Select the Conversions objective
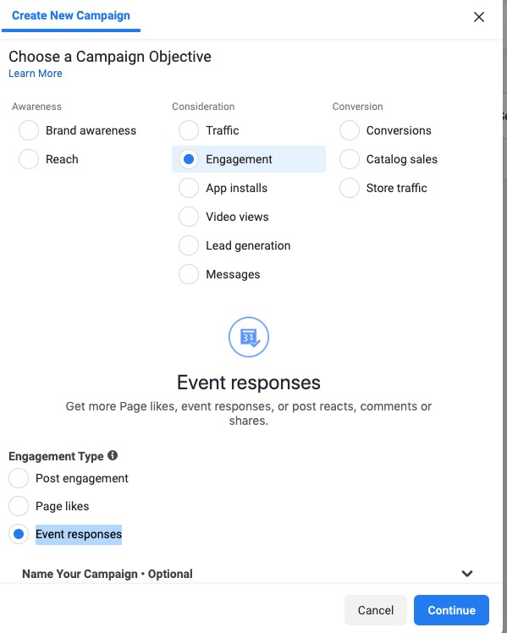The image size is (507, 633). click(350, 130)
